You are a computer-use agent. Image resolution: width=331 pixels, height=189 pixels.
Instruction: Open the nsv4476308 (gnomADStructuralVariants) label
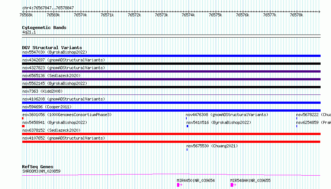(227, 115)
